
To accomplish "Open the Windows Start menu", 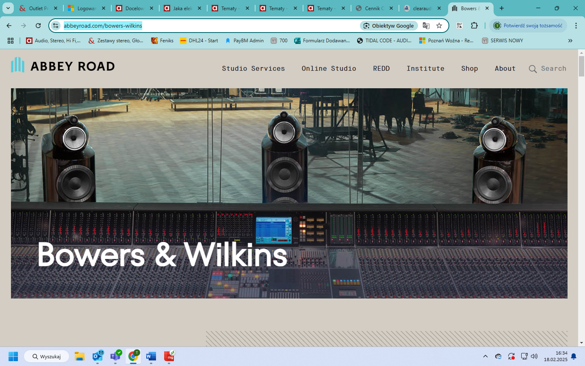I will pos(13,357).
